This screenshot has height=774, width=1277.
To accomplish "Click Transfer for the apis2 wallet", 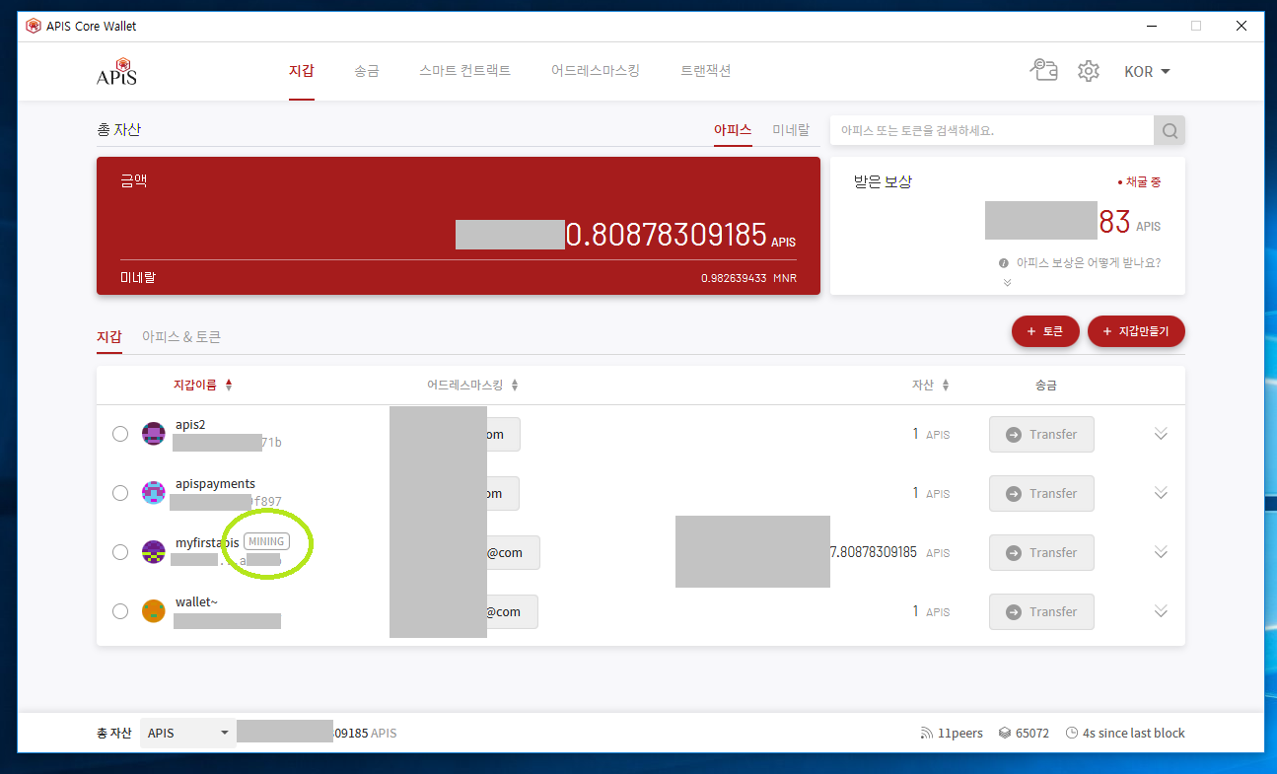I will point(1041,434).
